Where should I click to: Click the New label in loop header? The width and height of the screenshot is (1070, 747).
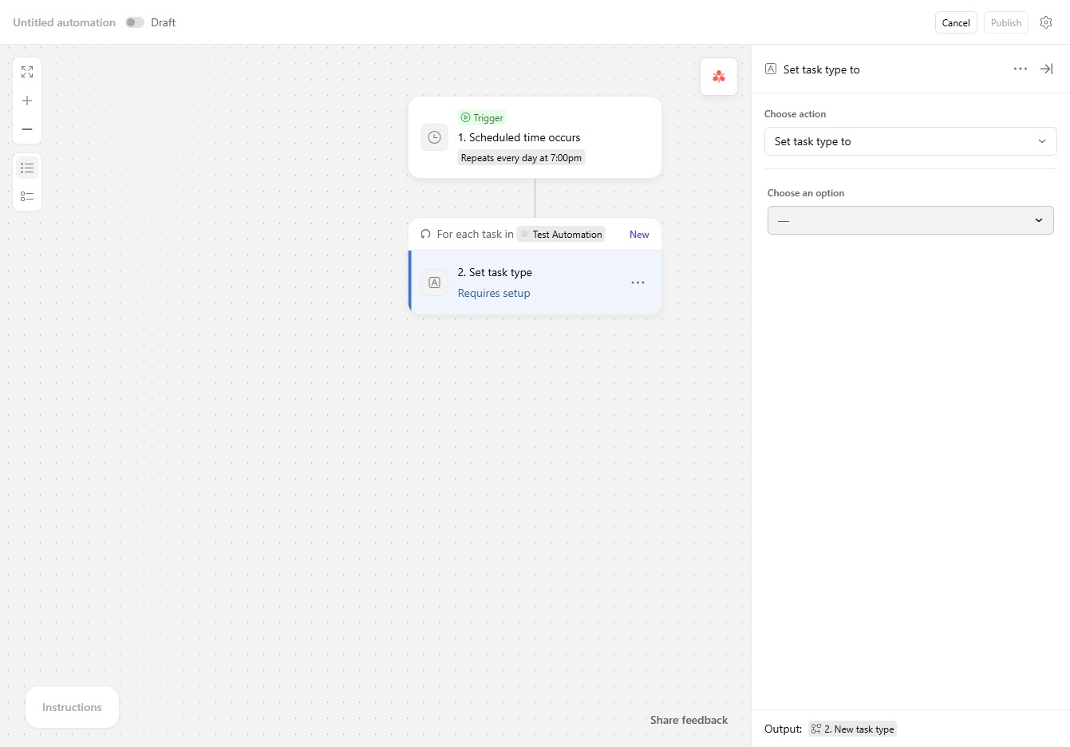(639, 234)
